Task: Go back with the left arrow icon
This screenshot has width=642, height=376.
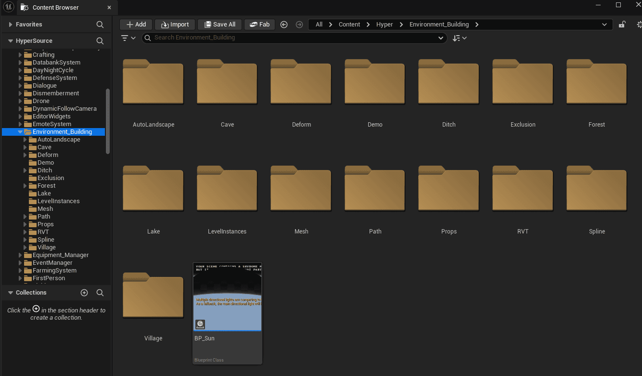Action: [284, 25]
